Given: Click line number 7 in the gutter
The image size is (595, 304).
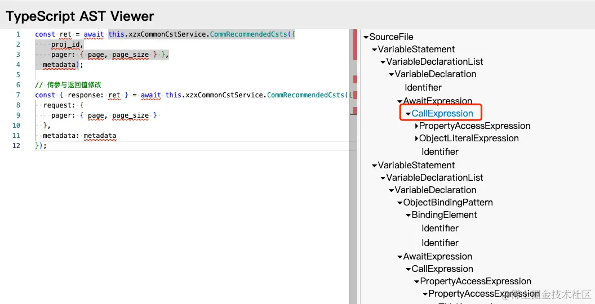Looking at the screenshot, I should coord(18,95).
